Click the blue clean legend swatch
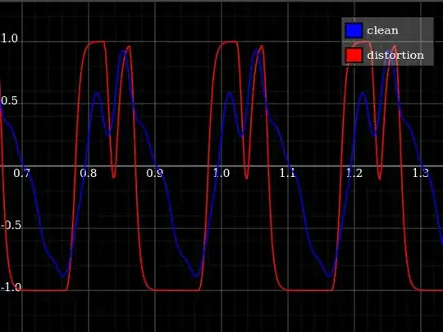 [354, 30]
